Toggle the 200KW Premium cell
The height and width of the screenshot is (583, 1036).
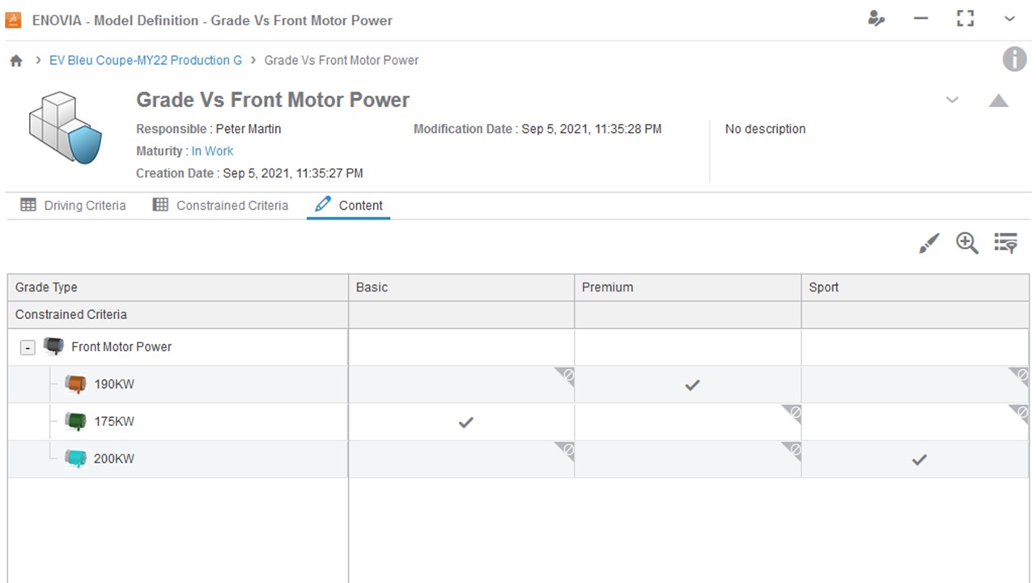(688, 459)
